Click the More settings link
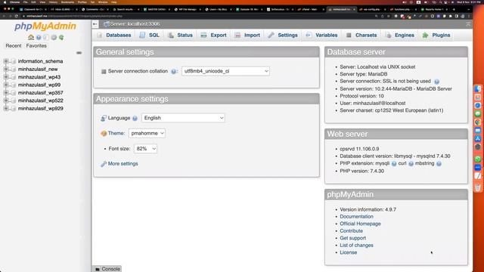The width and height of the screenshot is (484, 272). click(x=123, y=164)
